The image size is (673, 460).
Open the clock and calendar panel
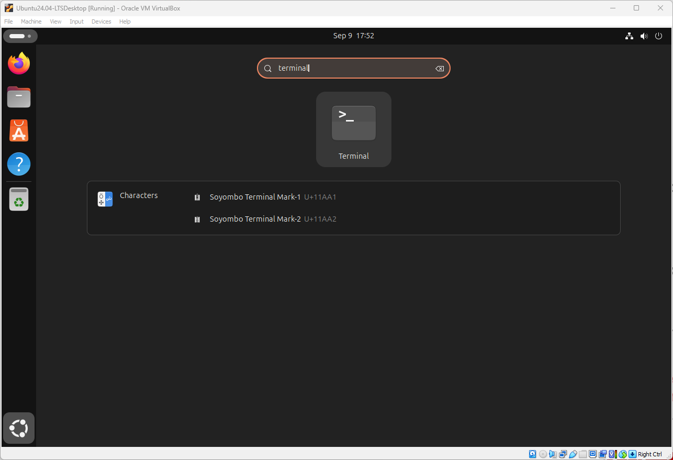click(353, 36)
